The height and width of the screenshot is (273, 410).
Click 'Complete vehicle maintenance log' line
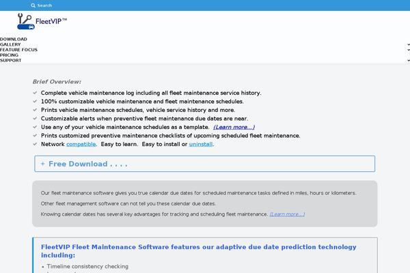pyautogui.click(x=151, y=93)
